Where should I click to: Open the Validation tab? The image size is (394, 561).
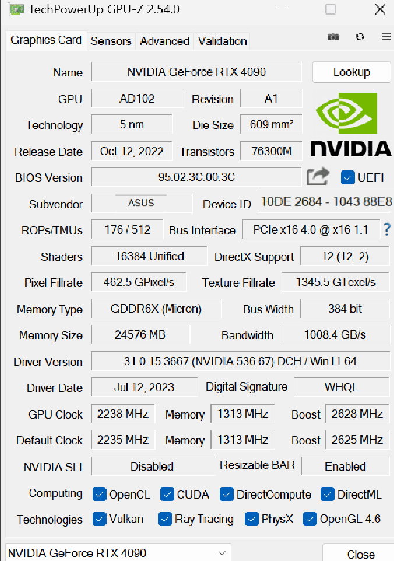pyautogui.click(x=222, y=41)
